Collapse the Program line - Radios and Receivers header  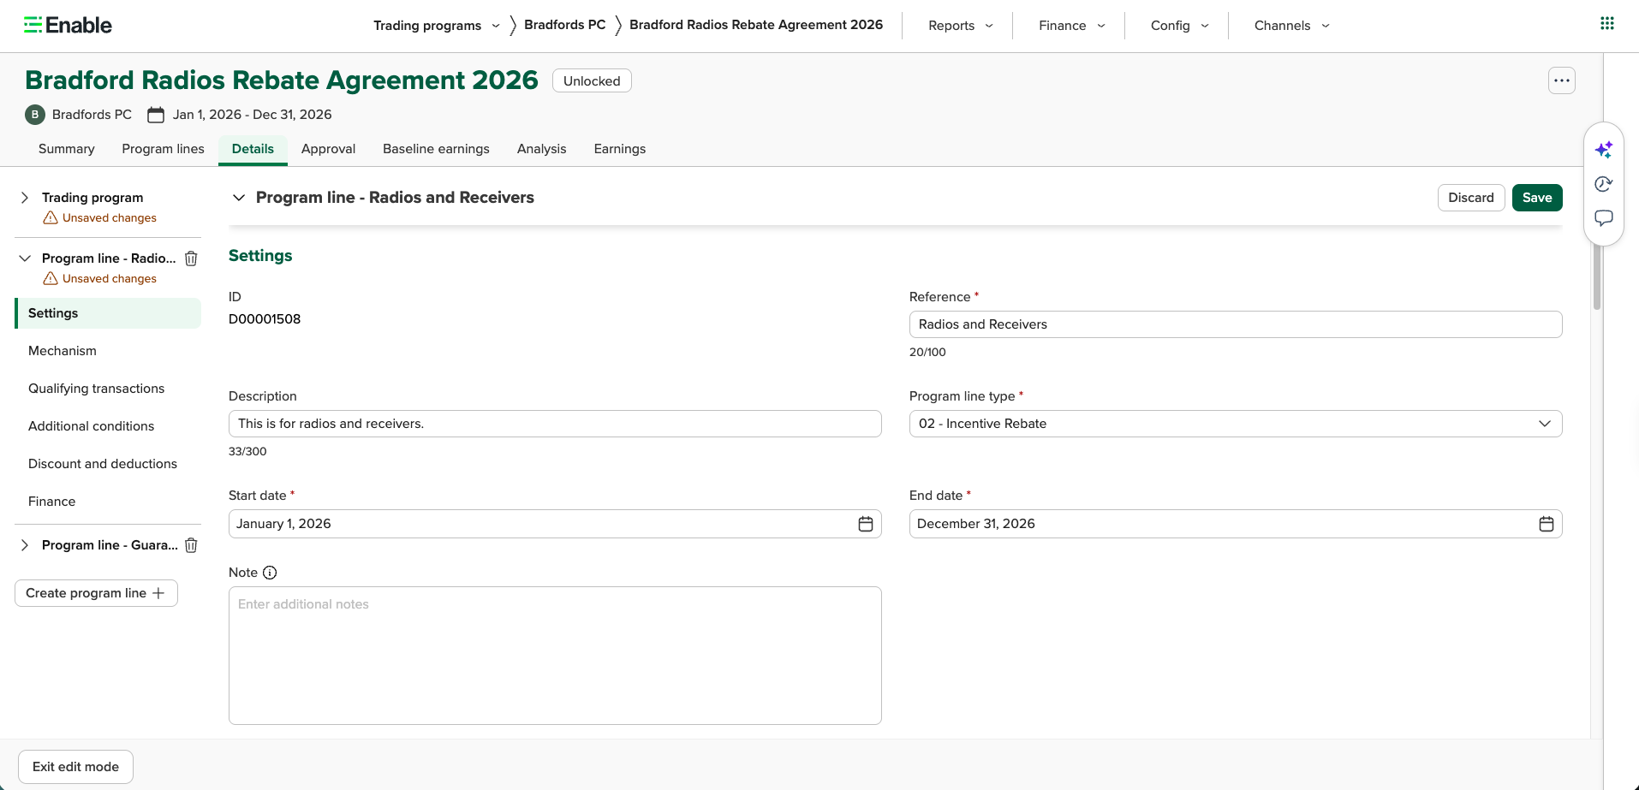pos(239,198)
